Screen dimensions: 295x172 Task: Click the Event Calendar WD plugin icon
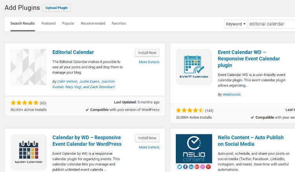pos(194,67)
